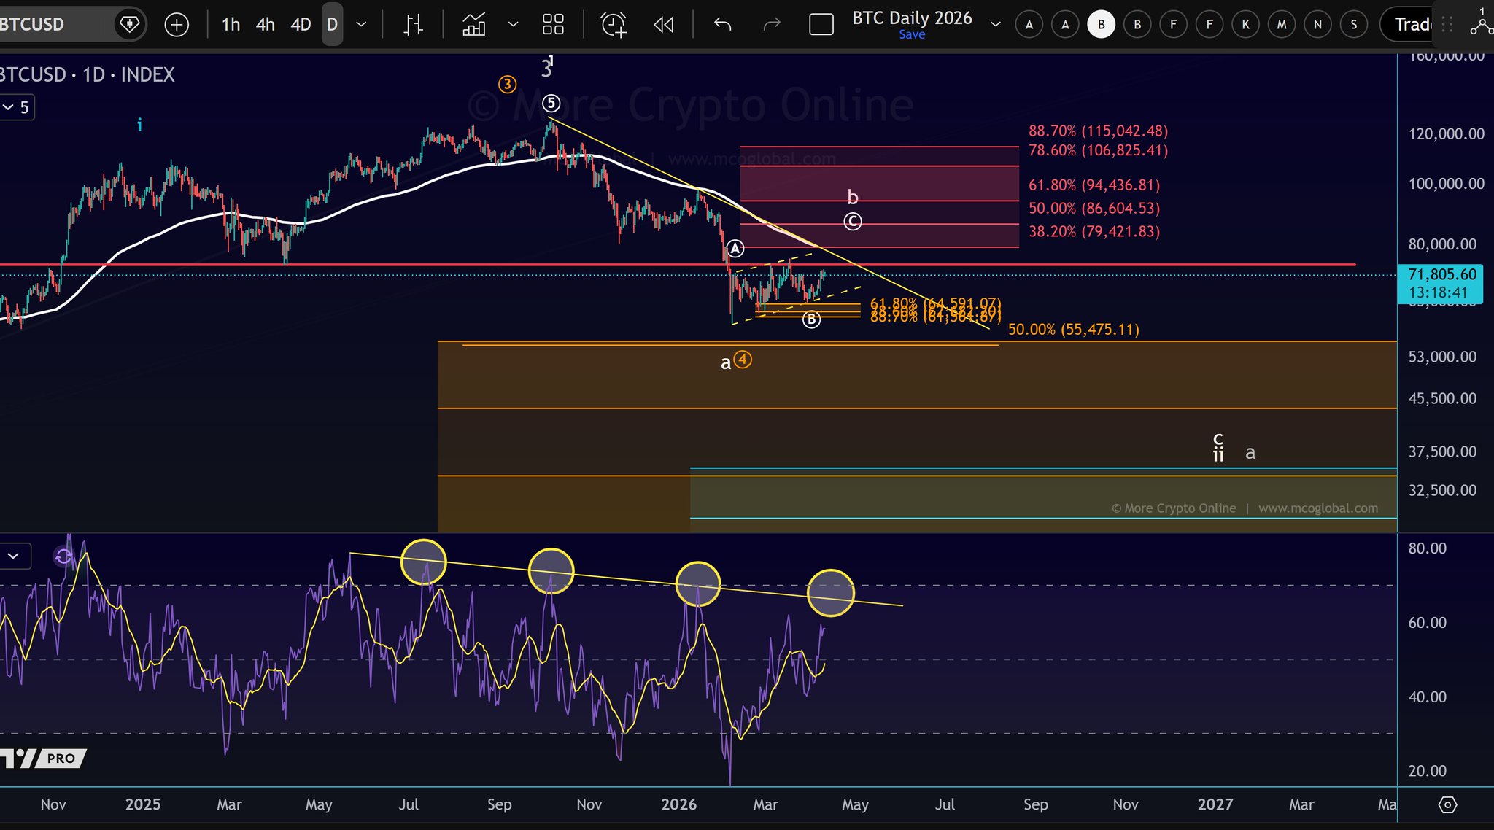Open indicator templates grid icon

click(553, 25)
